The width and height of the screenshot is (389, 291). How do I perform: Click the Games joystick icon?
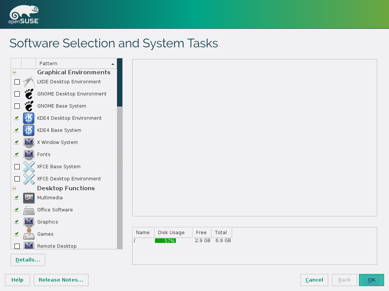click(x=29, y=234)
